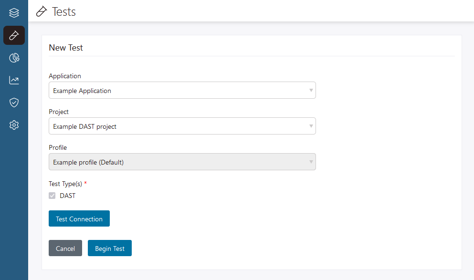Viewport: 474px width, 280px height.
Task: Click the test tube icon beside Tests title
Action: (42, 11)
